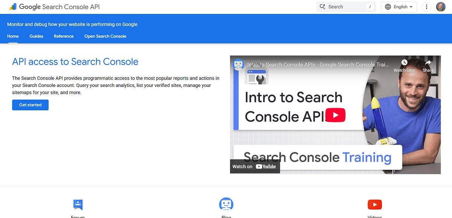Select the user profile avatar
This screenshot has width=452, height=218.
tap(441, 6)
